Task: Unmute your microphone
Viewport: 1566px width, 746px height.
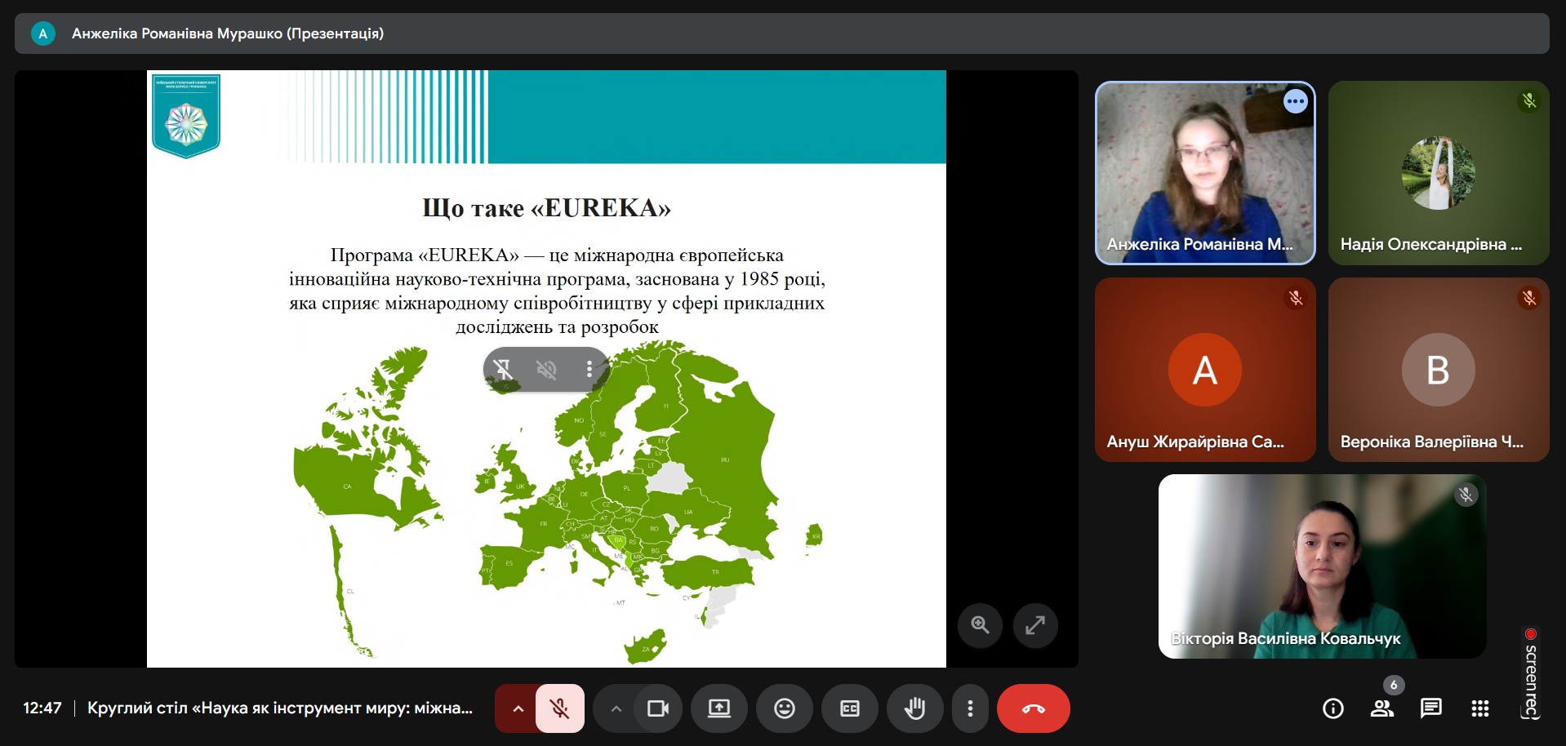Action: point(560,708)
